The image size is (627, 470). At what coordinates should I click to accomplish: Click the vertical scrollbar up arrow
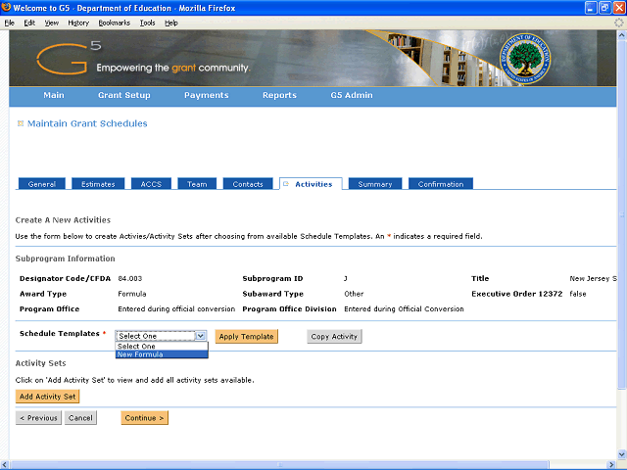coord(621,35)
